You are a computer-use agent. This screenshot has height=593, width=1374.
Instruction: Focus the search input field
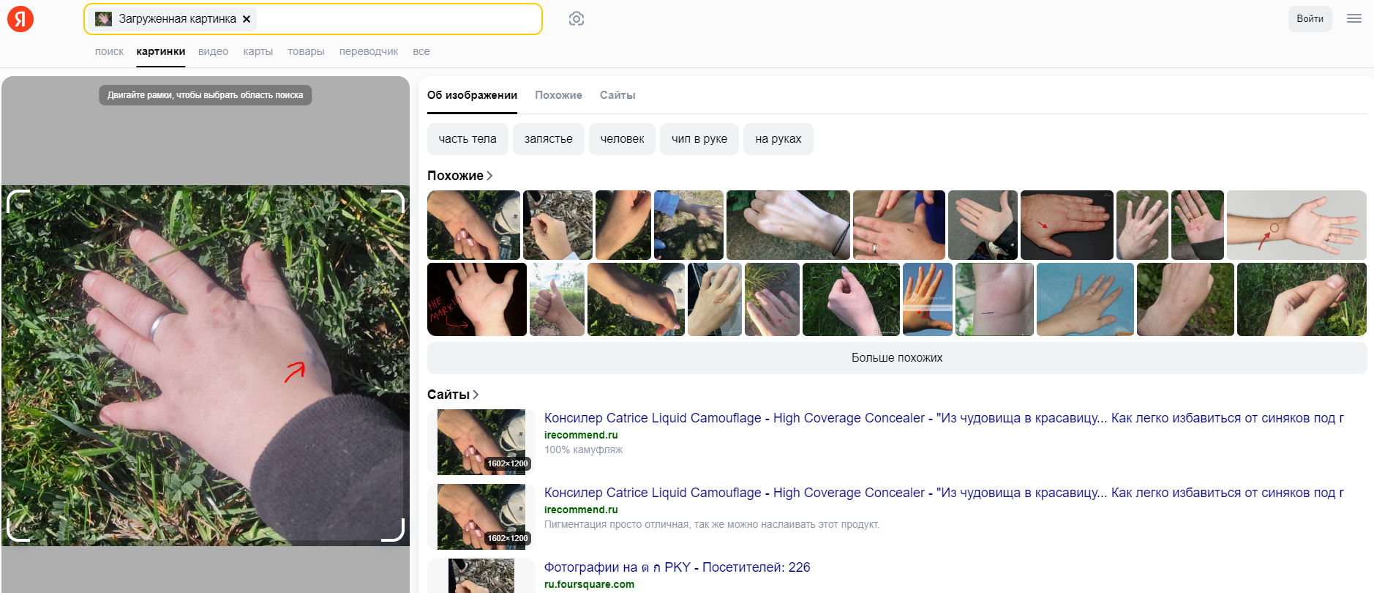coord(399,19)
